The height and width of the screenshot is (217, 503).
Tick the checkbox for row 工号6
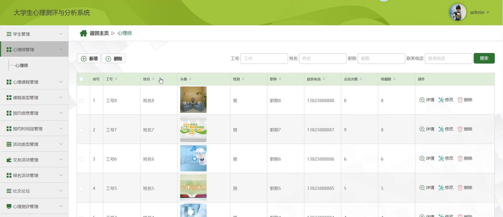(x=81, y=159)
